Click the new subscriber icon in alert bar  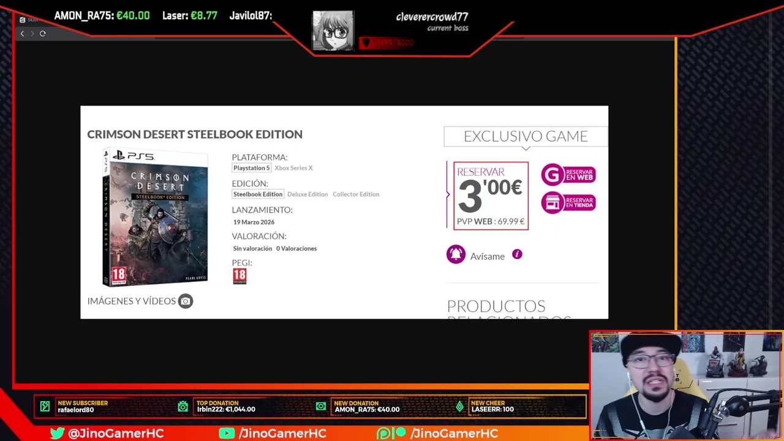coord(45,406)
